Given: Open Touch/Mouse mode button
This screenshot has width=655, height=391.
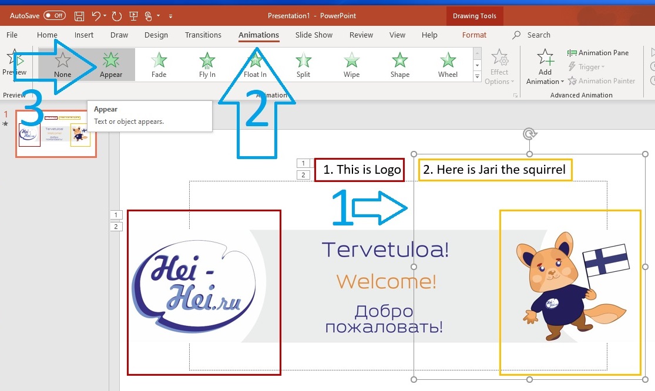Looking at the screenshot, I should [148, 16].
